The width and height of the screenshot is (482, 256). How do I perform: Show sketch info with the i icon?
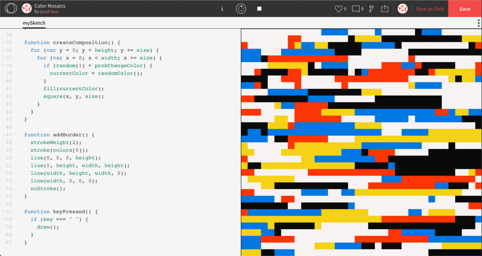[222, 9]
